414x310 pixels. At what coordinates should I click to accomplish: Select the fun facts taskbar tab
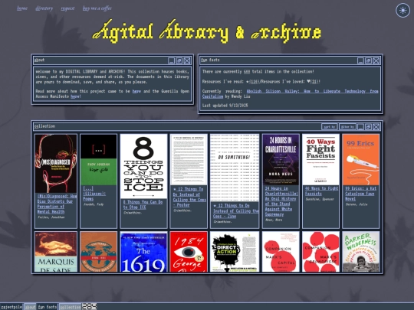point(48,307)
